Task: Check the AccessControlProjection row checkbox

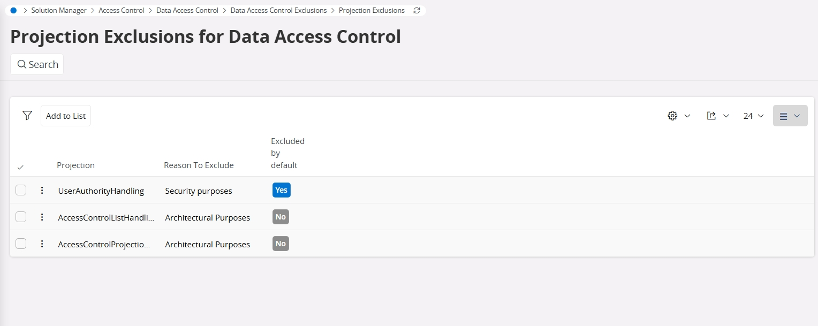Action: [21, 244]
